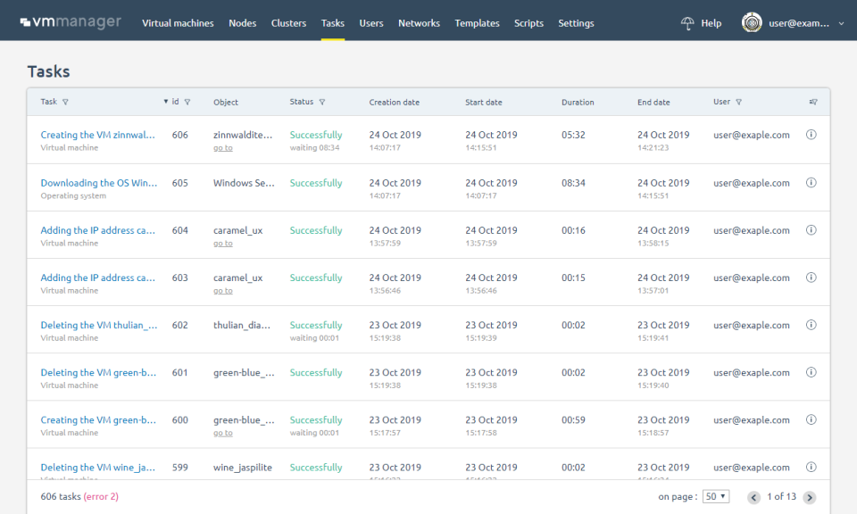857x514 pixels.
Task: Open the Status column filter funnel
Action: coord(322,102)
